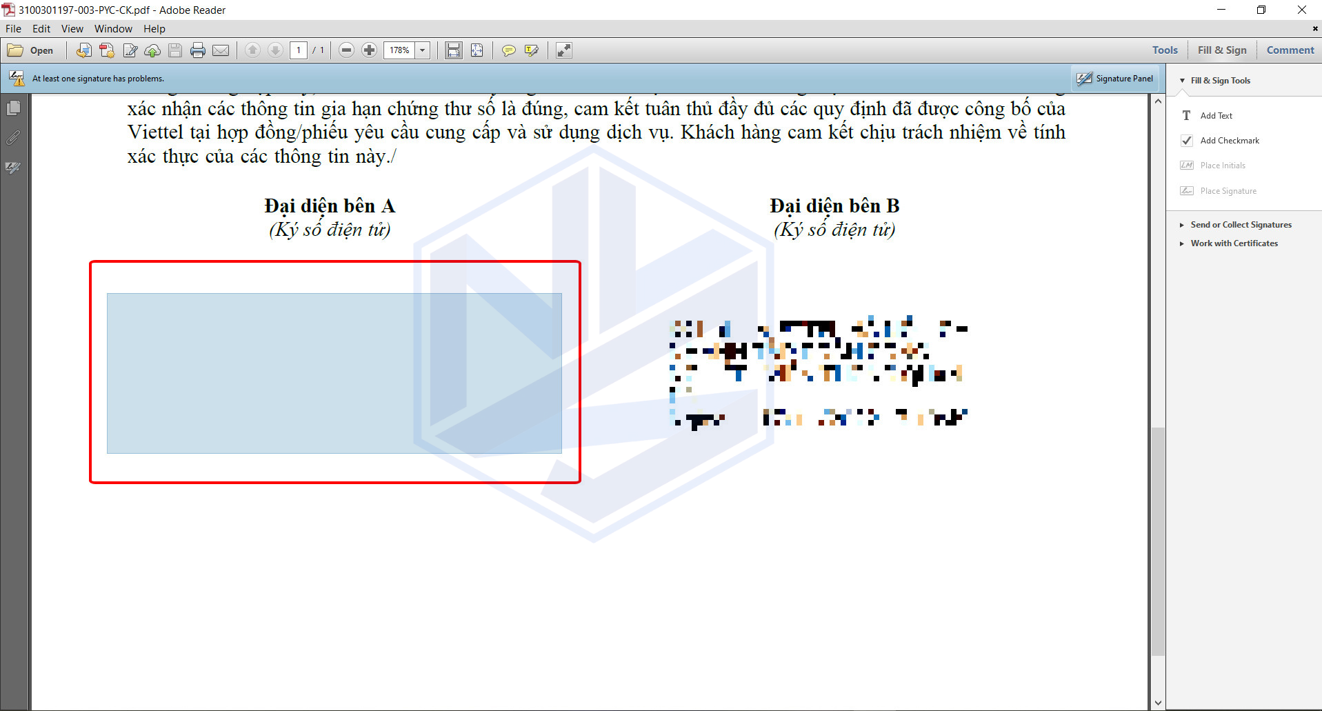Open the Window menu
This screenshot has width=1322, height=711.
coord(113,29)
